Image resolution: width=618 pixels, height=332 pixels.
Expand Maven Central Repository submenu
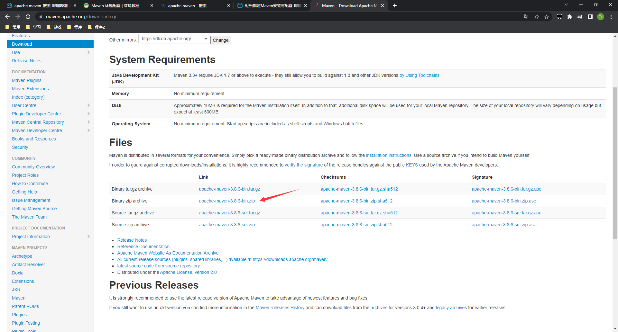click(88, 122)
